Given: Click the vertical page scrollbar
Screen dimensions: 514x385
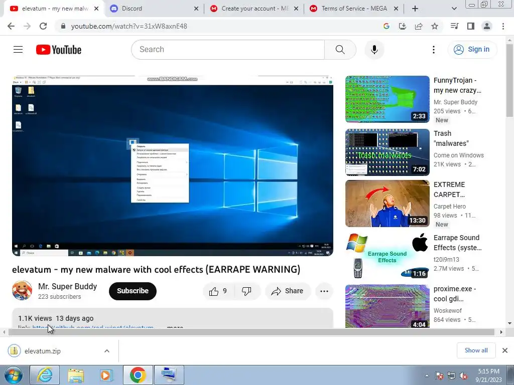Looking at the screenshot, I should (x=509, y=80).
